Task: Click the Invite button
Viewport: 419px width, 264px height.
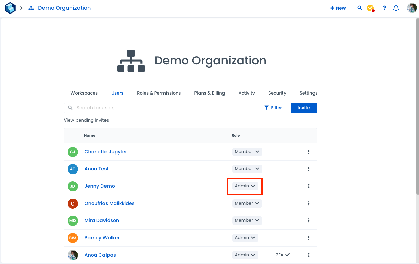Action: [303, 108]
